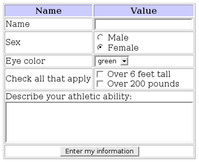Image resolution: width=199 pixels, height=162 pixels.
Task: Click the Female label text
Action: tap(123, 48)
